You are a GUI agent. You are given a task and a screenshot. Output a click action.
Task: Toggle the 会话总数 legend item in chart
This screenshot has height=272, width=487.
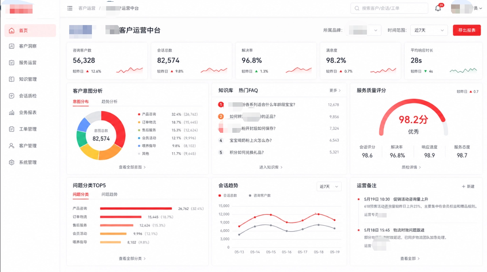pyautogui.click(x=228, y=195)
